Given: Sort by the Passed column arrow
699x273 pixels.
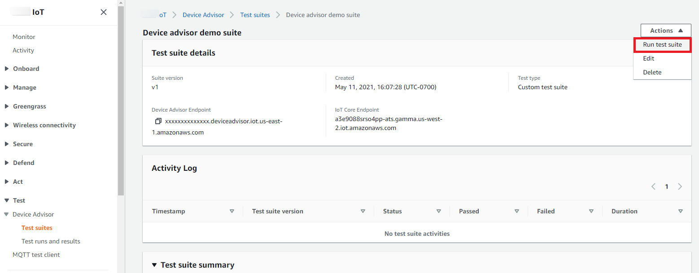Looking at the screenshot, I should pos(517,211).
